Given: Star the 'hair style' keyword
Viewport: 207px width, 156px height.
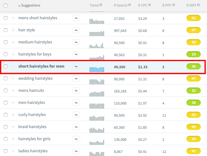Looking at the screenshot, I should coord(13,30).
